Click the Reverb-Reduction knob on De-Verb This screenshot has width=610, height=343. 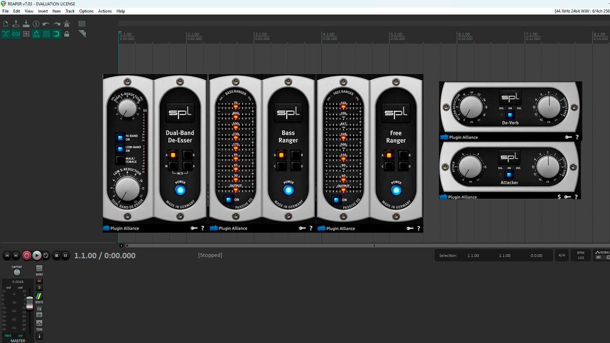click(x=471, y=107)
